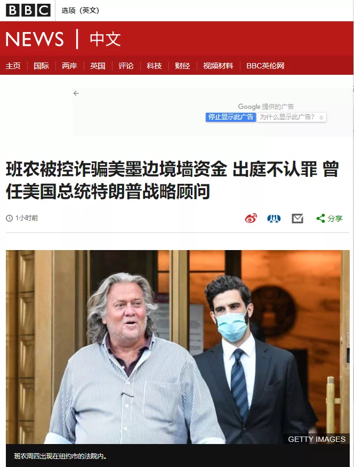Open 选项 (英文) language options
The height and width of the screenshot is (467, 354).
point(81,11)
